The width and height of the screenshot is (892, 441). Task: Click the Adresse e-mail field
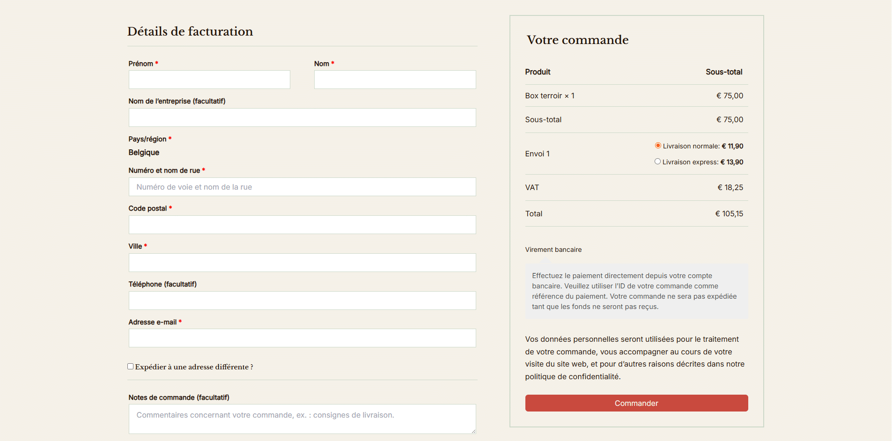(x=302, y=338)
